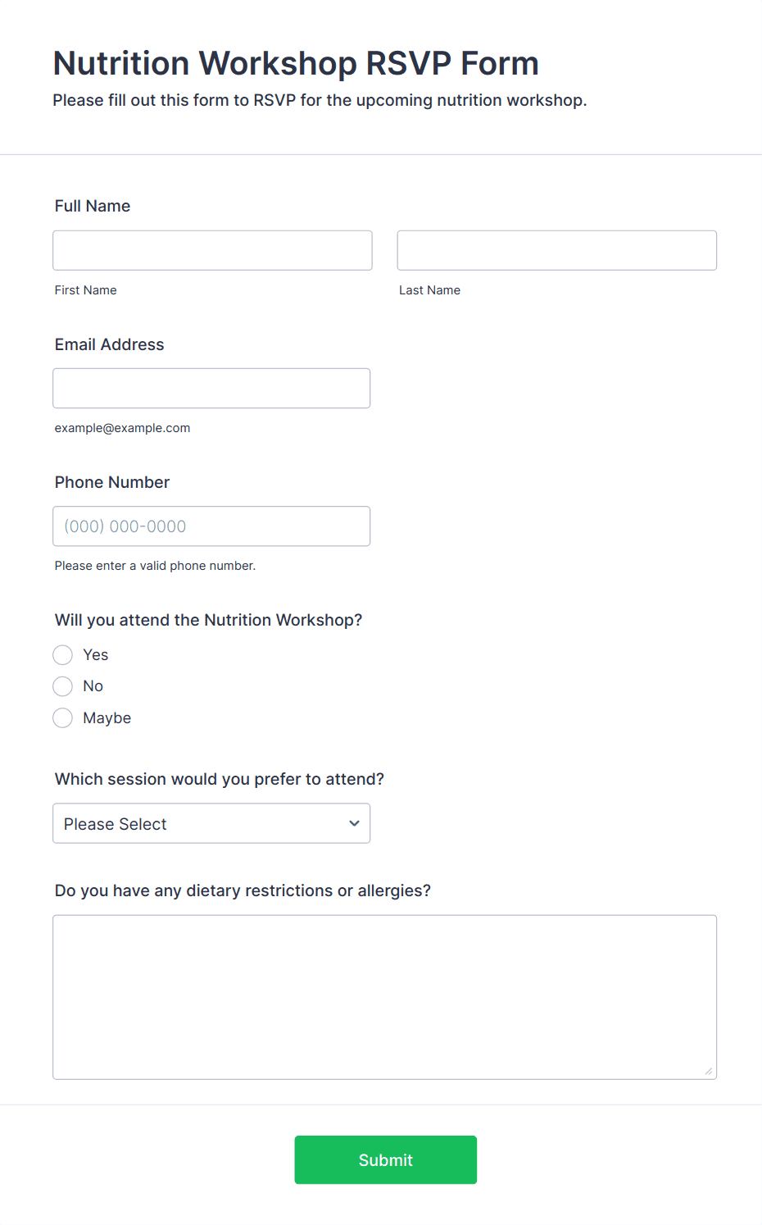This screenshot has width=762, height=1225.
Task: Click the Last Name sublabel
Action: [x=429, y=290]
